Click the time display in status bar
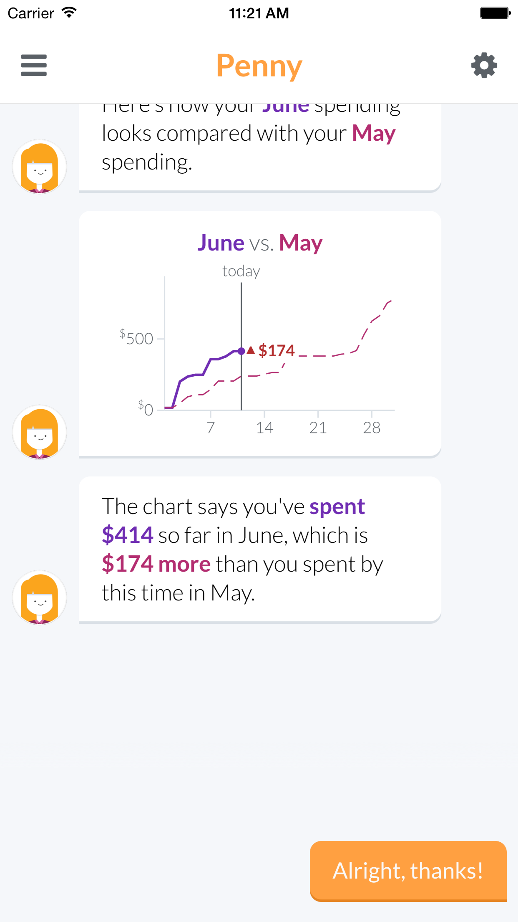518x922 pixels. (x=259, y=13)
